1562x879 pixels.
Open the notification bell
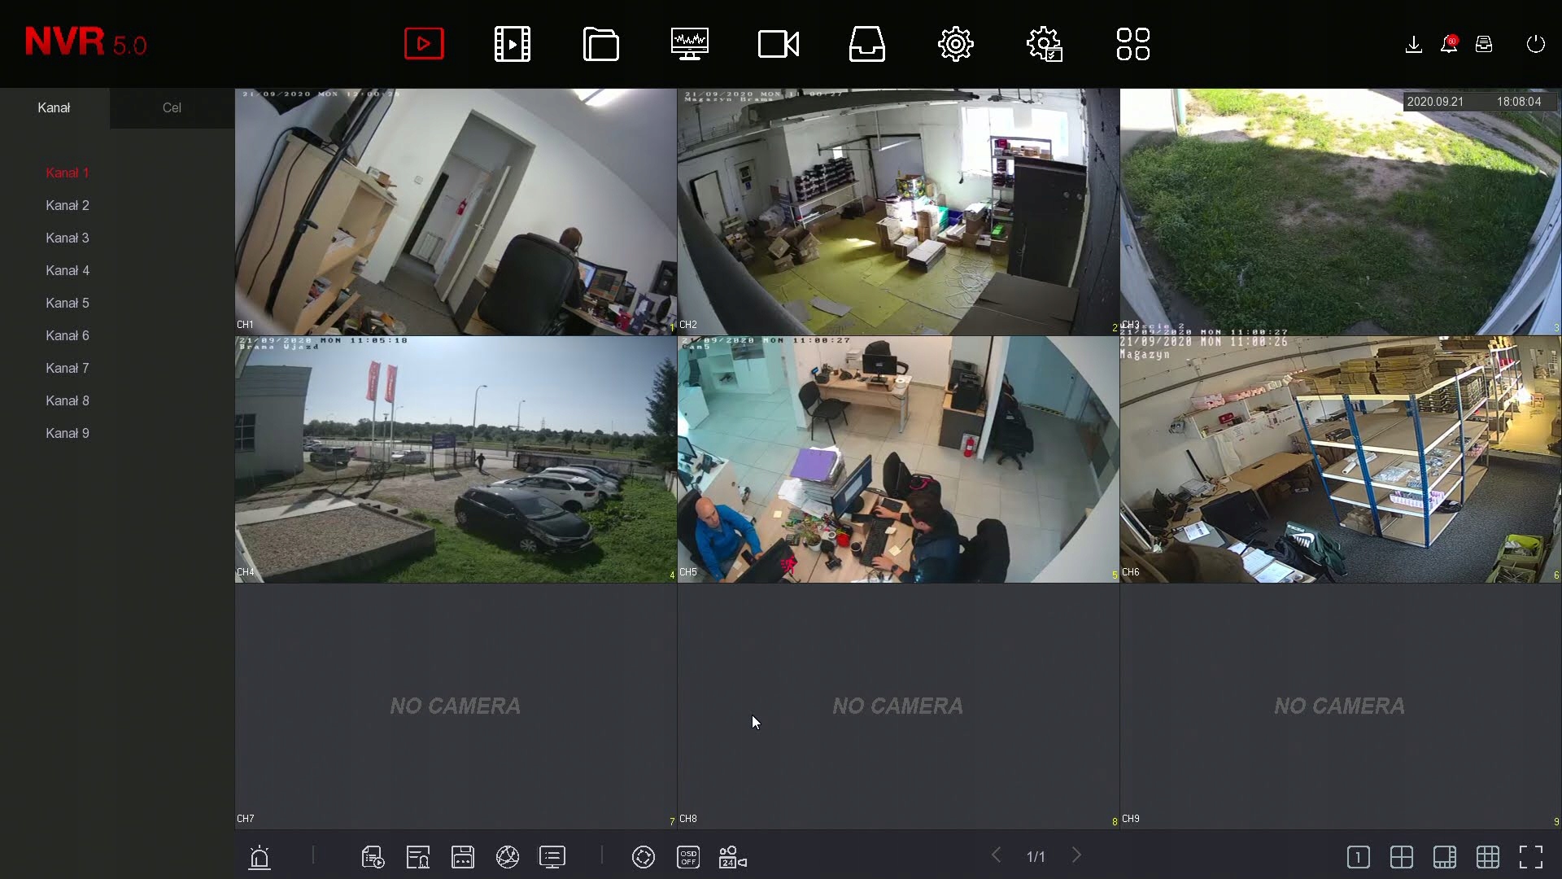1449,45
